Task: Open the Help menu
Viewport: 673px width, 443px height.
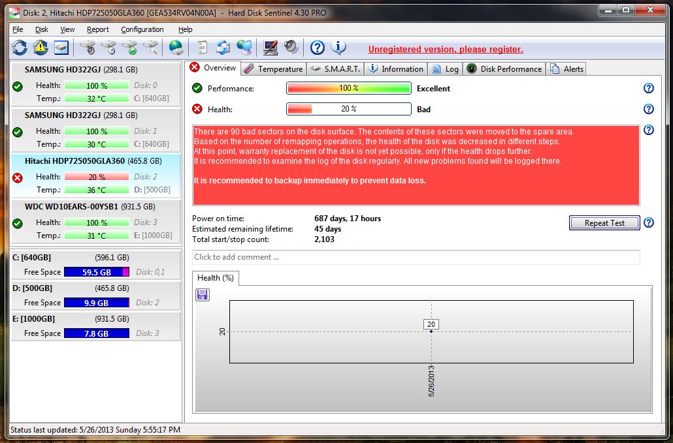Action: 186,29
